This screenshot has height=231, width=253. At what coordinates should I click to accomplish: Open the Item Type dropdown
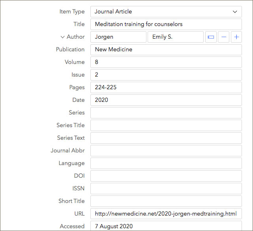[x=166, y=11]
